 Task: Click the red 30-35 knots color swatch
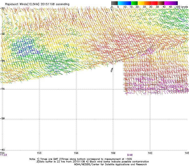pos(154,3)
